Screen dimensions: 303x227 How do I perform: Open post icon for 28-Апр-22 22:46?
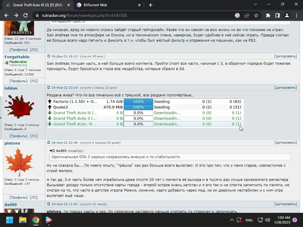(49, 142)
